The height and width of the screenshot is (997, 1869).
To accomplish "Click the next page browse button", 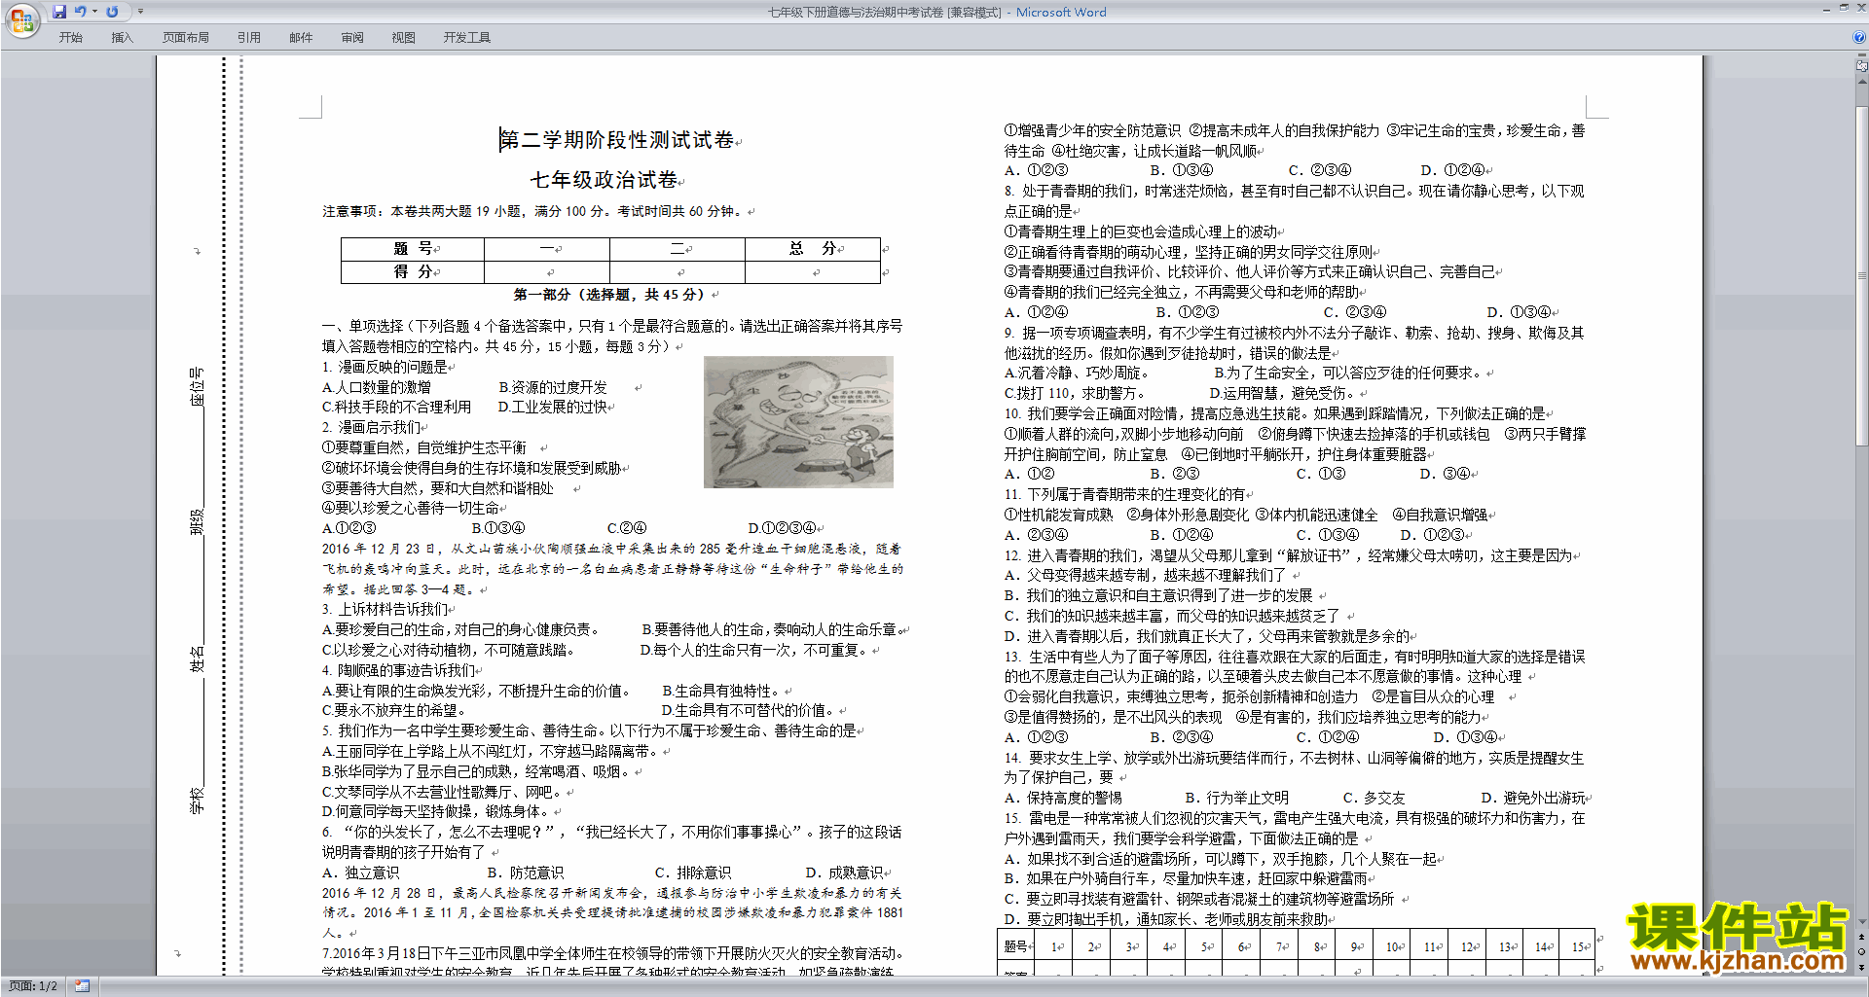I will pos(1862,967).
